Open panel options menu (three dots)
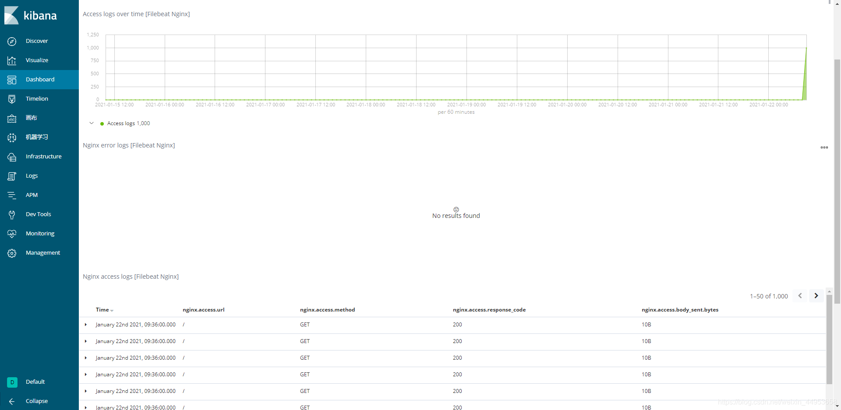 [x=824, y=147]
